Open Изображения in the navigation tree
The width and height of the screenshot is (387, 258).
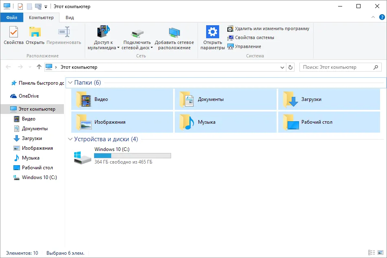pyautogui.click(x=33, y=148)
